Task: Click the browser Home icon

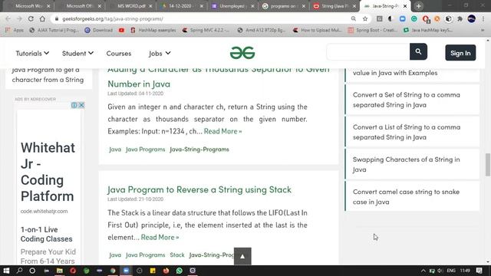Action: coord(42,18)
